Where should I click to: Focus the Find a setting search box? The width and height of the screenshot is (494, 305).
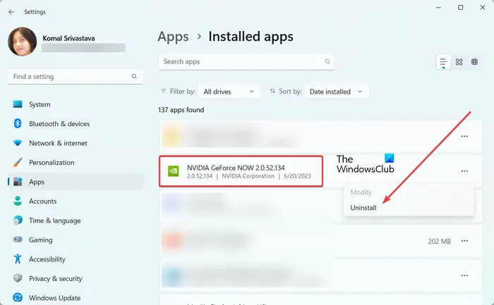point(76,77)
